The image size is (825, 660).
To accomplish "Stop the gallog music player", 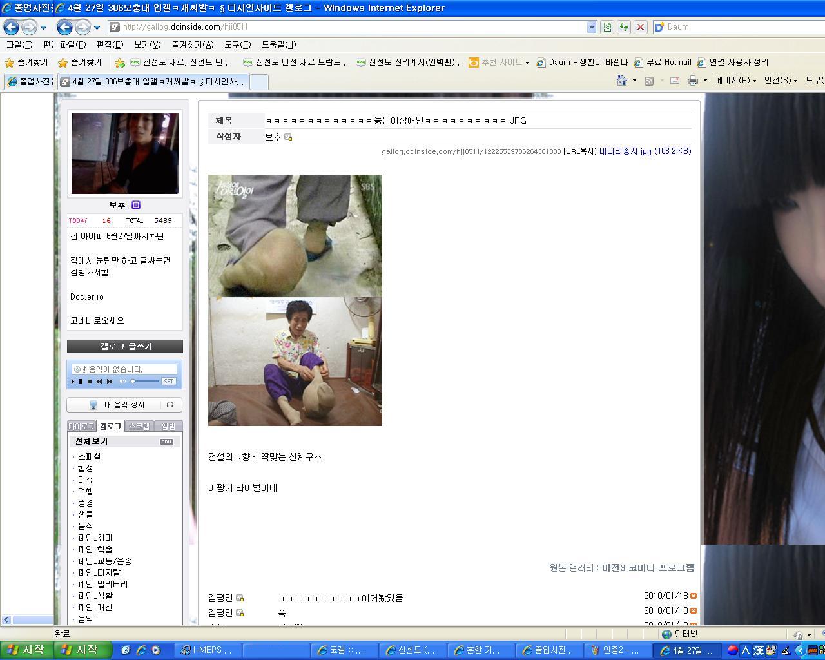I will pos(90,382).
